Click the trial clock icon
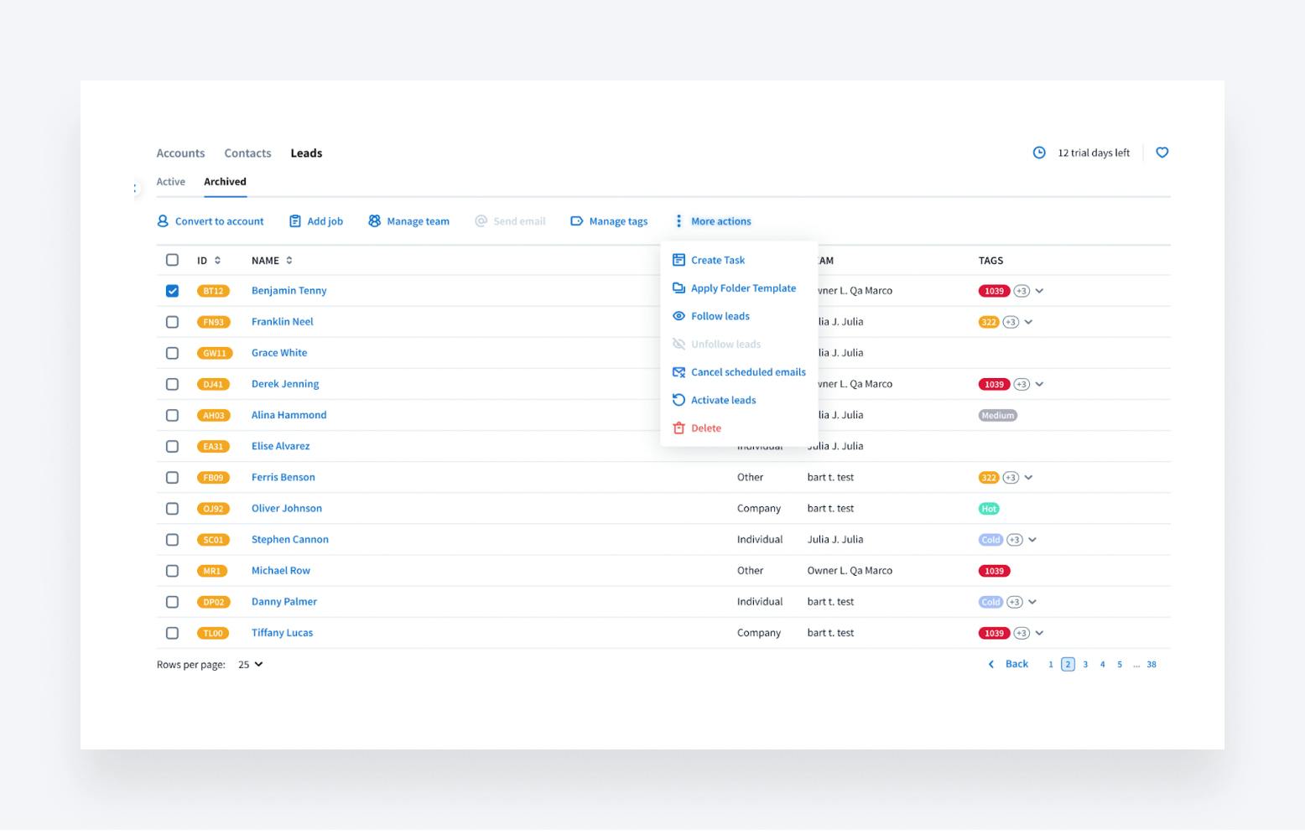The image size is (1305, 840). [1039, 153]
